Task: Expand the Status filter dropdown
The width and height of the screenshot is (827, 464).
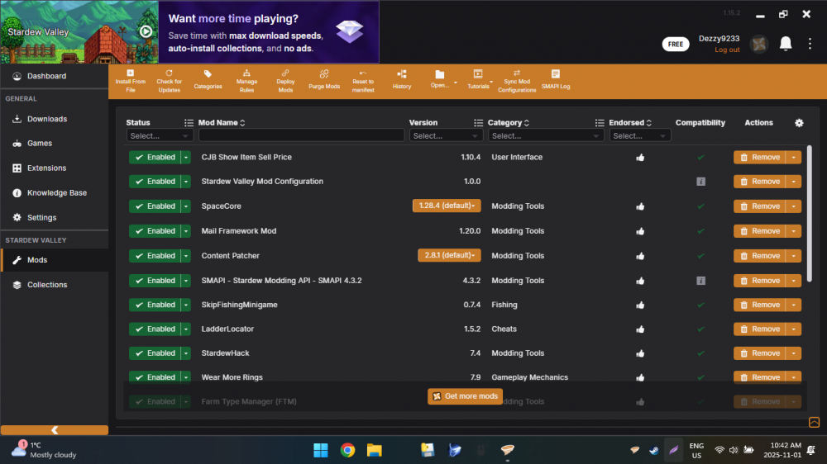Action: (160, 135)
